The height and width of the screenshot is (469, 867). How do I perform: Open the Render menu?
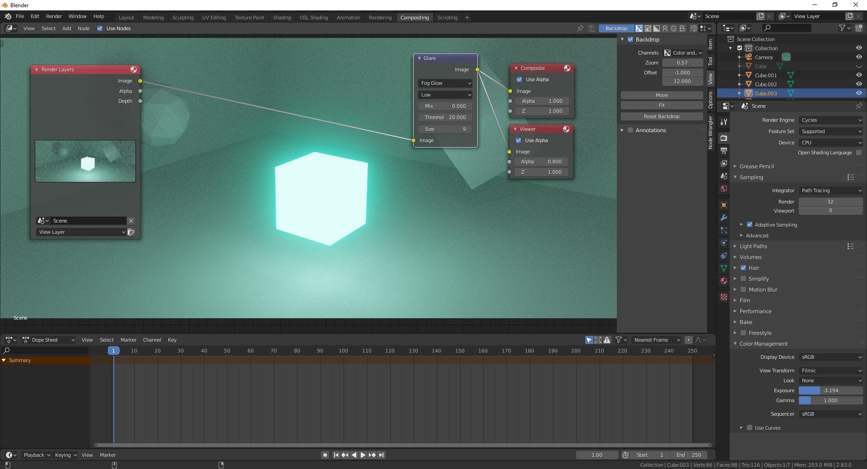[54, 16]
